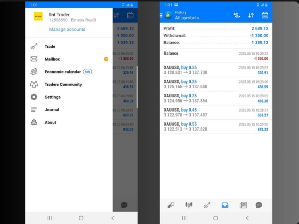Tap the Balance 1 339.12 summary row
The height and width of the screenshot is (224, 299).
pos(216,42)
